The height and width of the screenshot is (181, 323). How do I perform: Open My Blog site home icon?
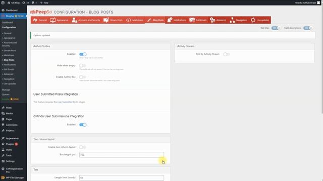tap(9, 3)
